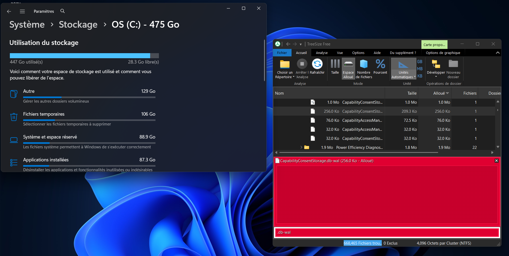The image size is (509, 256).
Task: Open the Settings hamburger navigation menu
Action: (x=22, y=11)
